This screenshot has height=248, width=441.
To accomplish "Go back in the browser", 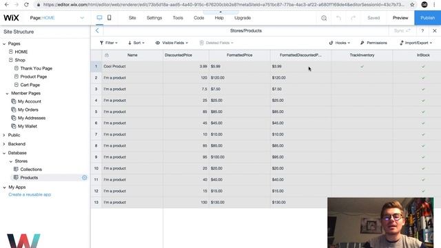I will click(6, 5).
